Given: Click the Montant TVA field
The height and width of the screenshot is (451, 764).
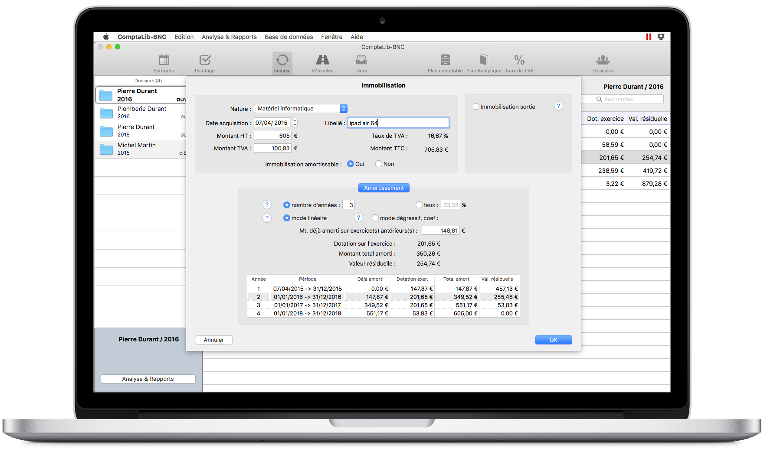Looking at the screenshot, I should [272, 148].
